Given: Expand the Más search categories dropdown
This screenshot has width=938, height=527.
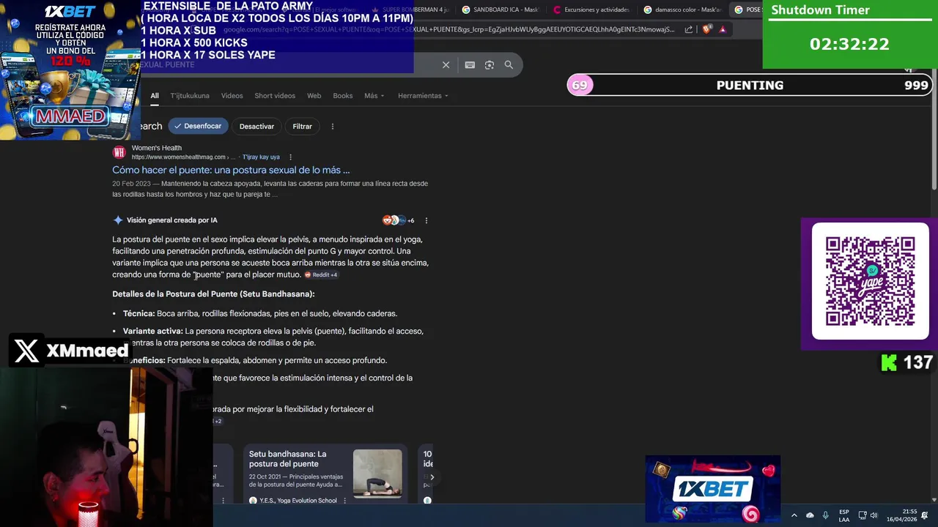Looking at the screenshot, I should (x=374, y=96).
